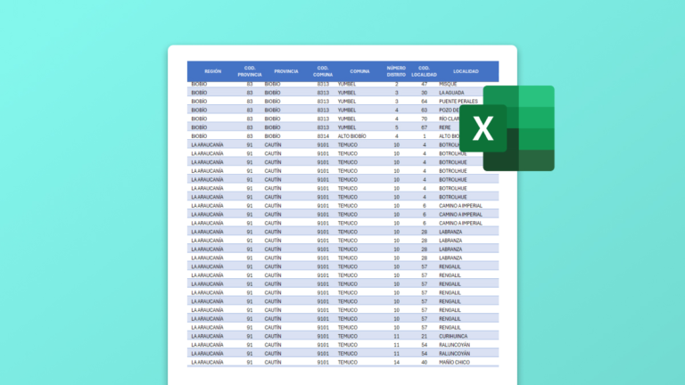Click district number 14 cell
685x385 pixels.
coord(396,362)
